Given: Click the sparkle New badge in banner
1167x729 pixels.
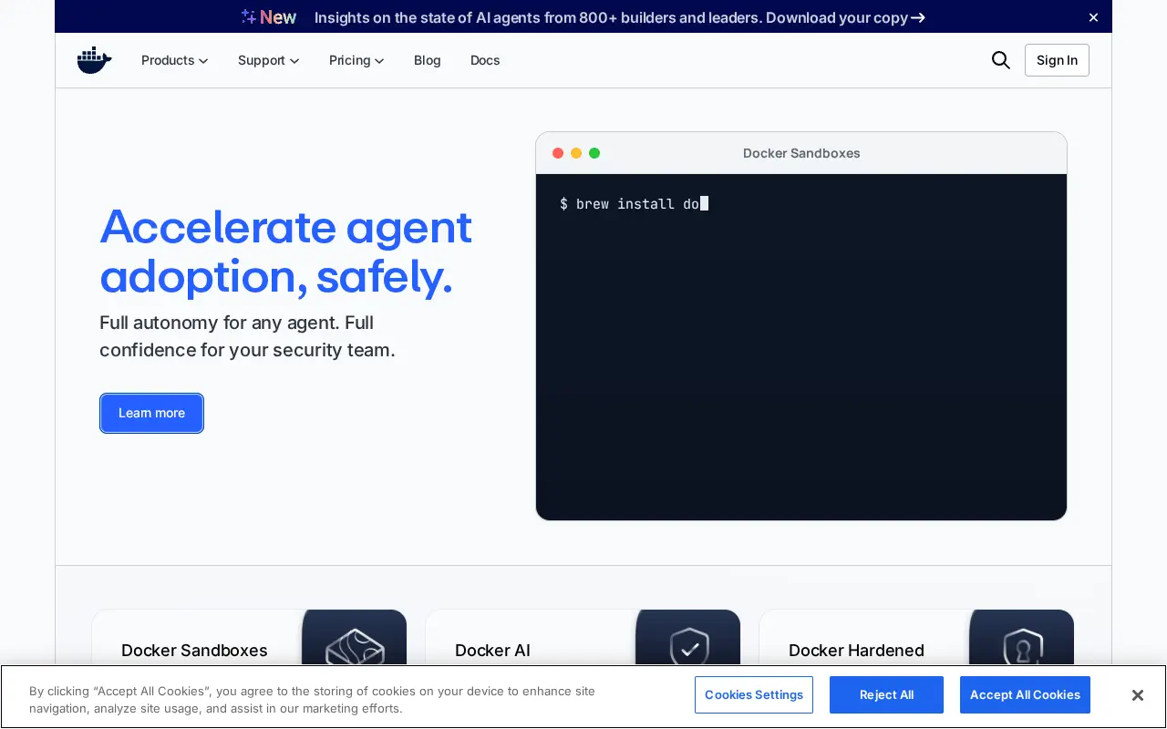Looking at the screenshot, I should pyautogui.click(x=269, y=17).
